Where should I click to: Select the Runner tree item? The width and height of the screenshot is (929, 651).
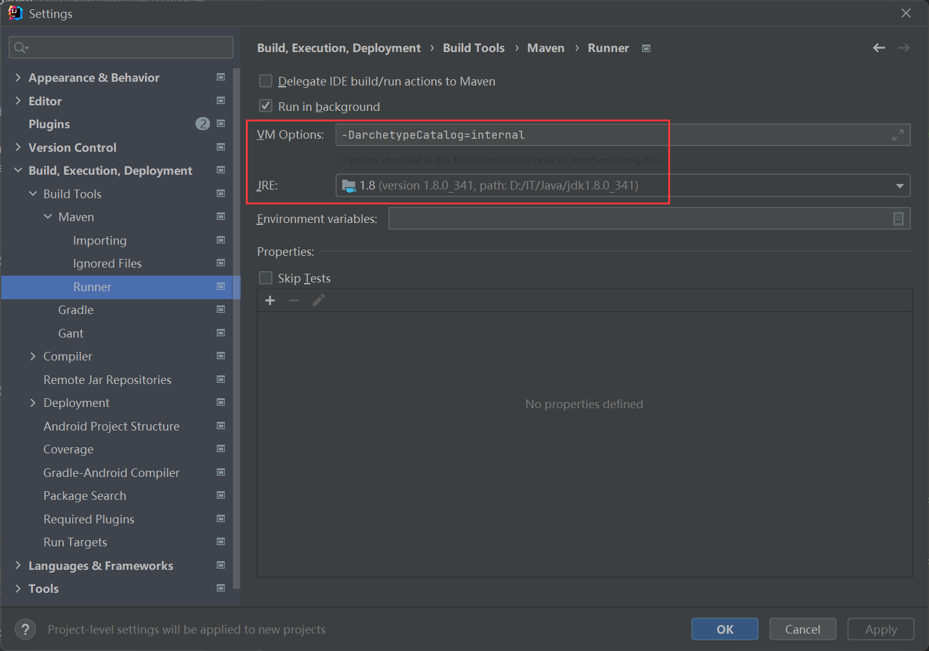coord(121,287)
